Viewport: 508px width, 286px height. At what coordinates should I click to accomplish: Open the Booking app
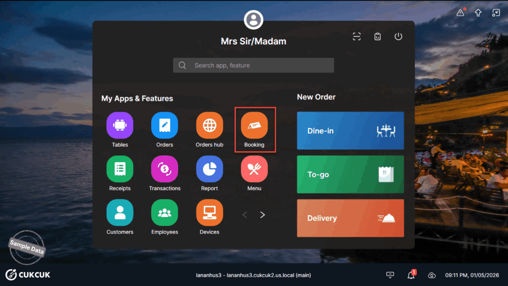[x=254, y=126]
